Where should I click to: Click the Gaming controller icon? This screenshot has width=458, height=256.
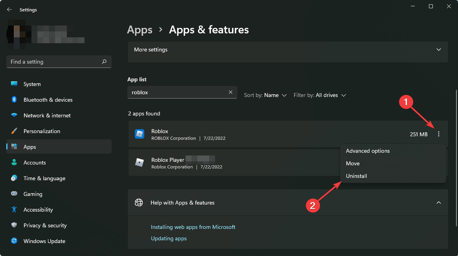coord(14,193)
